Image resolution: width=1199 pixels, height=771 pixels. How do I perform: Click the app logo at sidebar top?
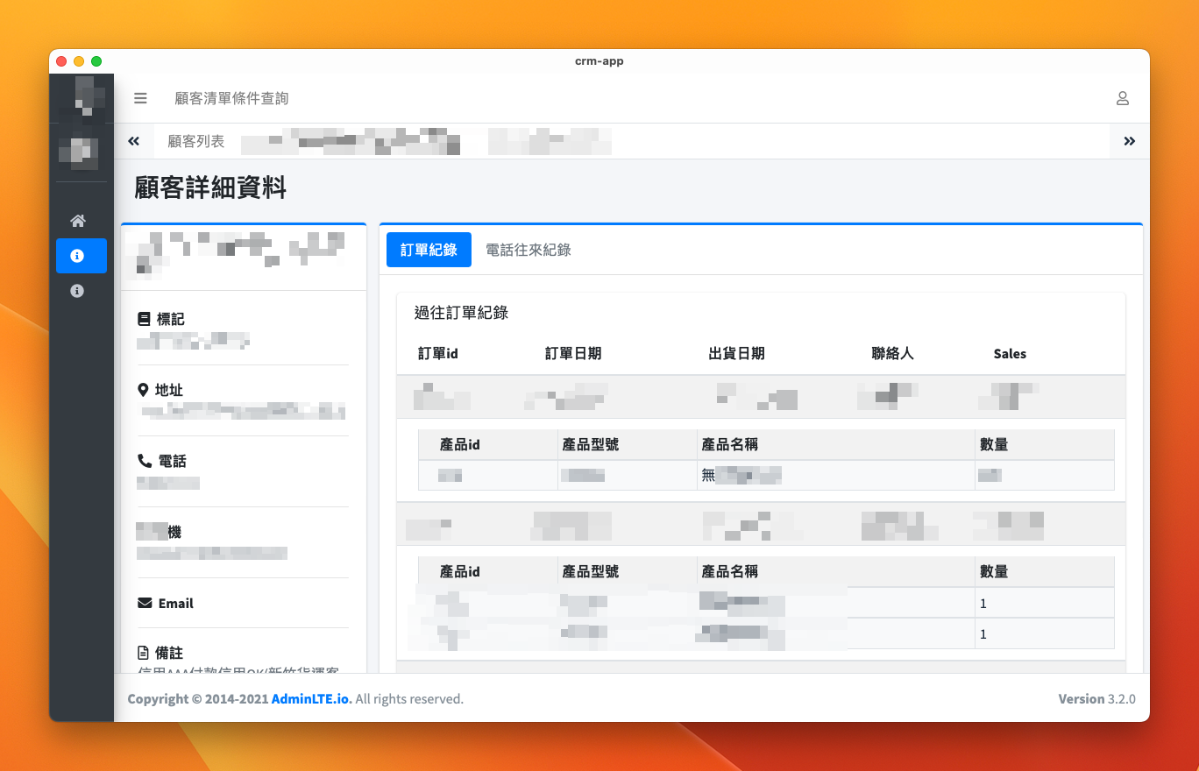pyautogui.click(x=82, y=97)
